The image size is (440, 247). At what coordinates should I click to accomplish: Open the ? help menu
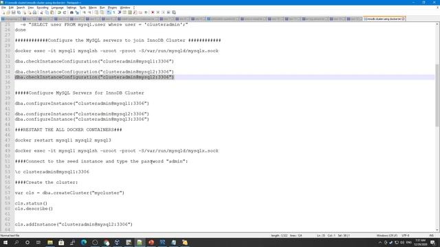(134, 8)
